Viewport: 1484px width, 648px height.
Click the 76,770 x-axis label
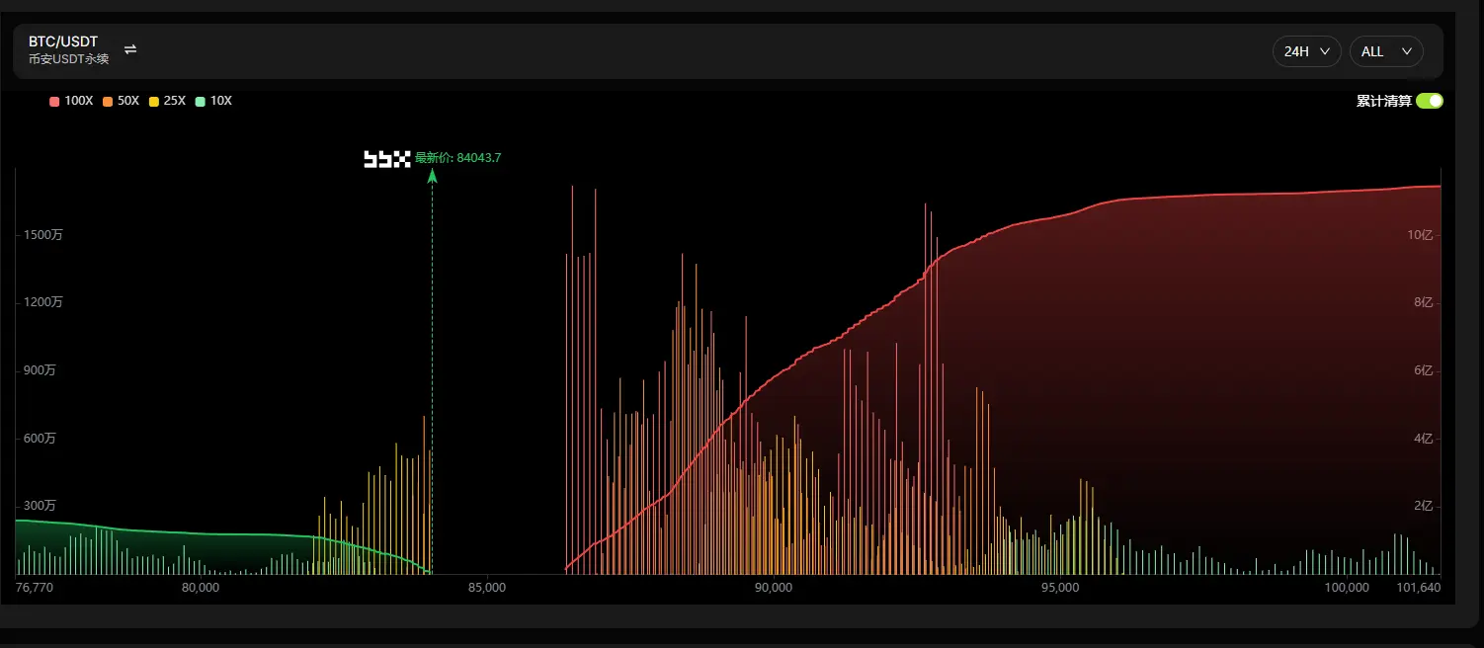35,588
